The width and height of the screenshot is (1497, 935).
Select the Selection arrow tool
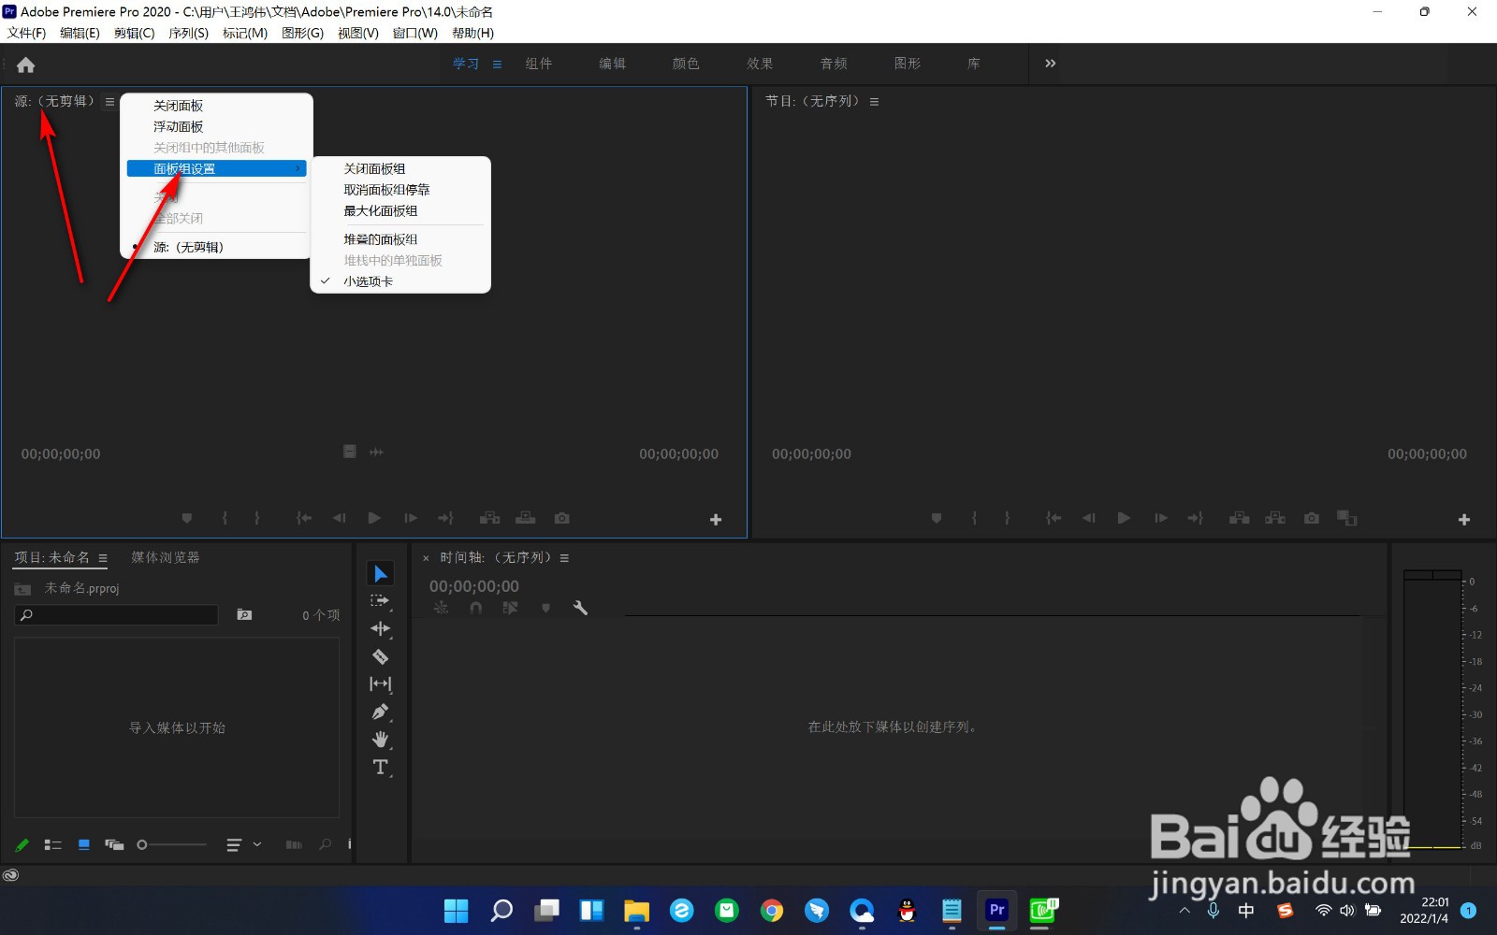(x=381, y=573)
